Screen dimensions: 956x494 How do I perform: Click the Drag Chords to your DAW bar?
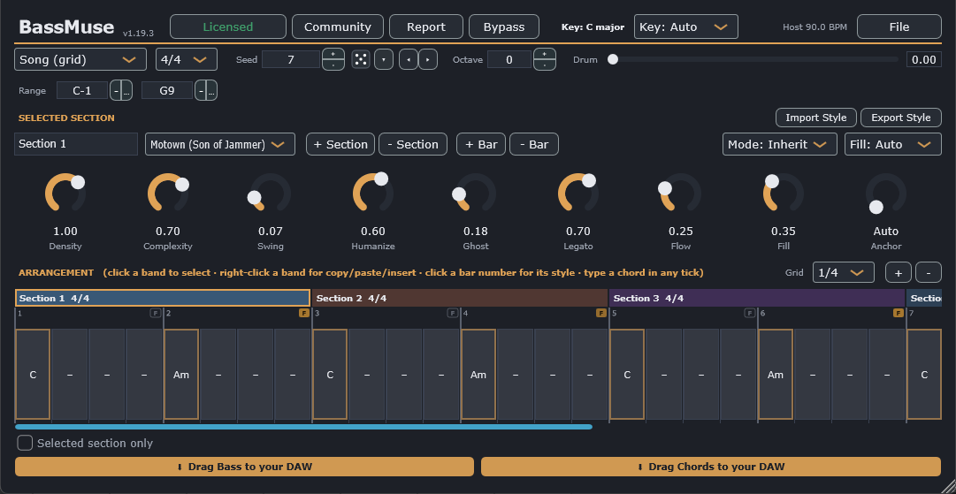click(711, 467)
